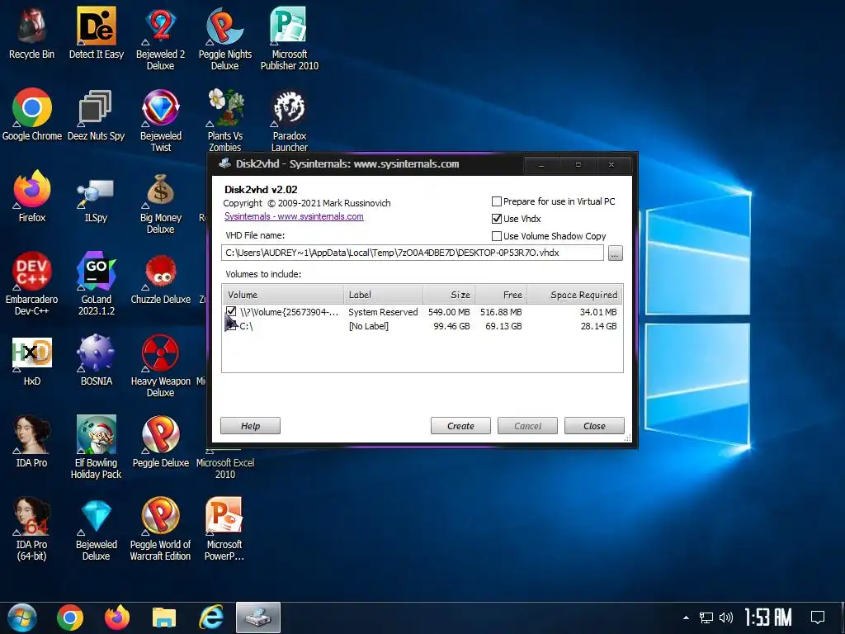Screen dimensions: 845x634
Task: Launch Chrome from the taskbar
Action: tap(70, 617)
